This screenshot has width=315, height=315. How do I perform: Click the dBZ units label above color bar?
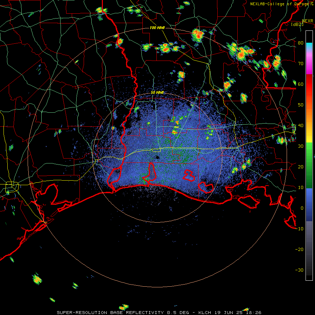point(297,24)
